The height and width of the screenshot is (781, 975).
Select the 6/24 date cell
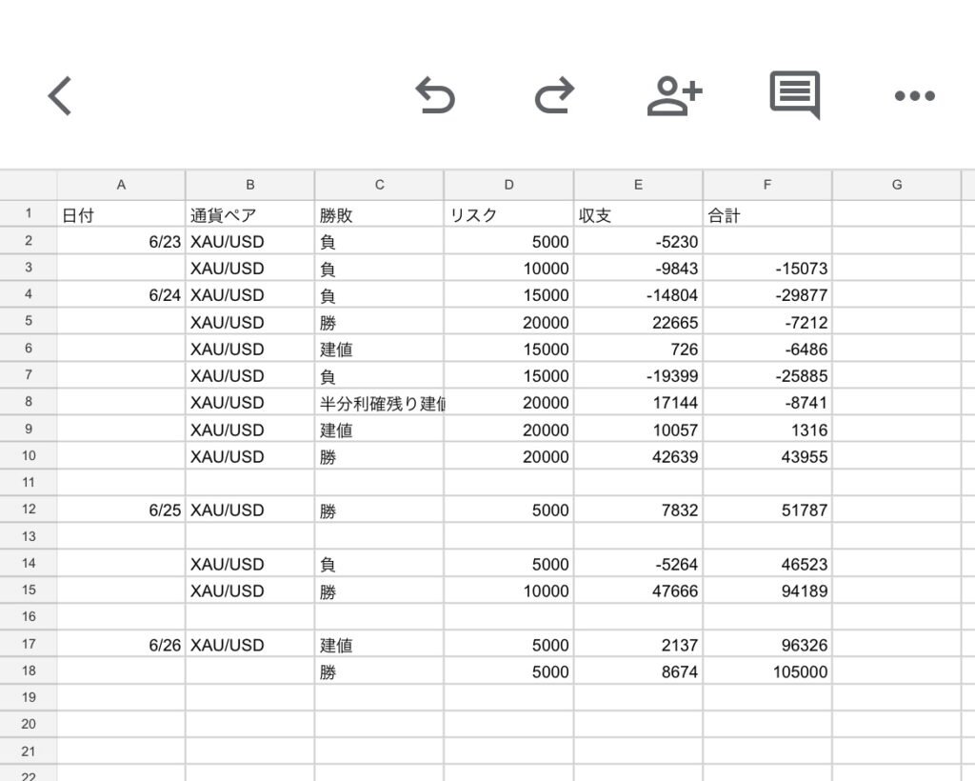(x=121, y=294)
